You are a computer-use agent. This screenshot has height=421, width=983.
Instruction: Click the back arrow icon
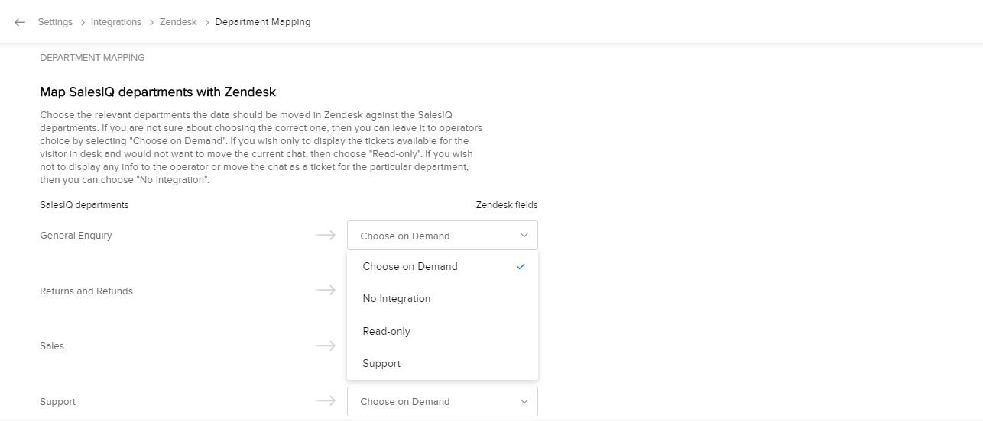20,22
